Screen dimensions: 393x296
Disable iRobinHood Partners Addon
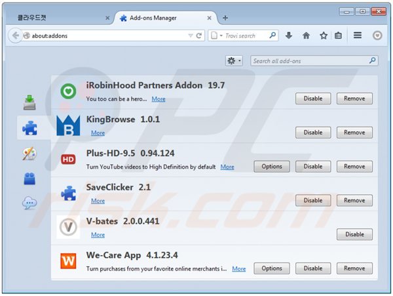[313, 98]
